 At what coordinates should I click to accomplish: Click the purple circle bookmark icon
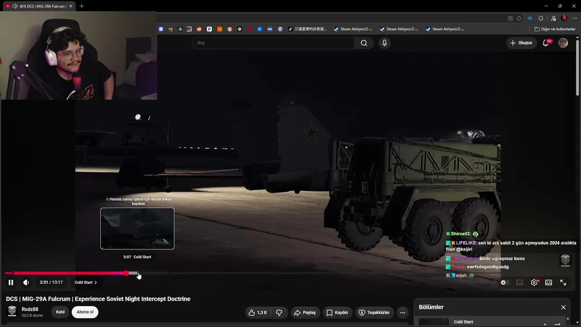pyautogui.click(x=280, y=29)
